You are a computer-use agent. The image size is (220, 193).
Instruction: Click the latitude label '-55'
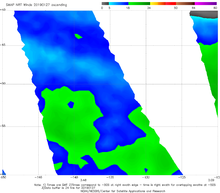[x=3, y=126]
